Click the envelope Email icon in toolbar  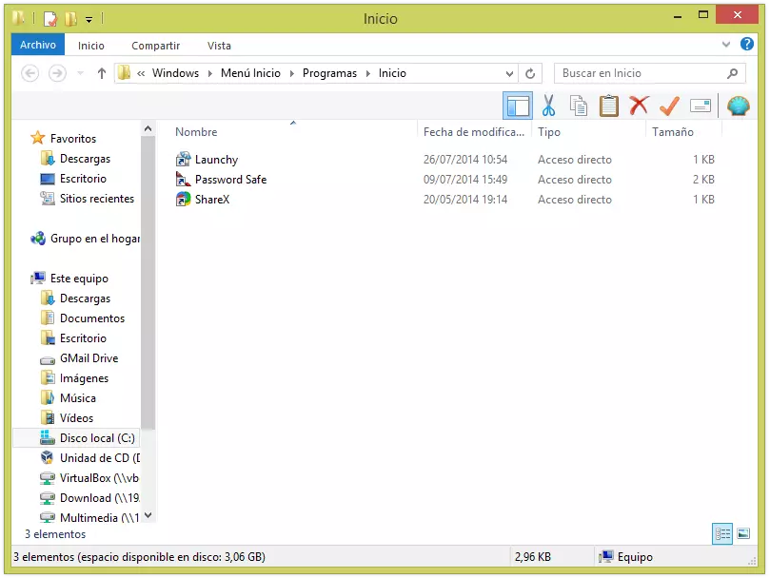coord(701,106)
